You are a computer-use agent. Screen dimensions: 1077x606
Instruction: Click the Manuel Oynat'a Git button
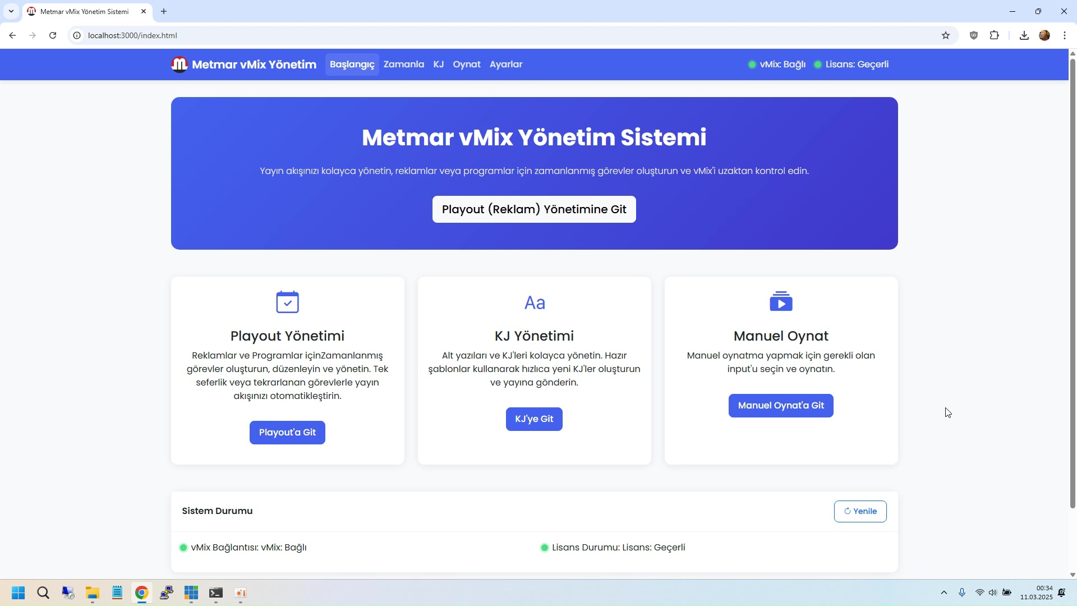tap(781, 406)
